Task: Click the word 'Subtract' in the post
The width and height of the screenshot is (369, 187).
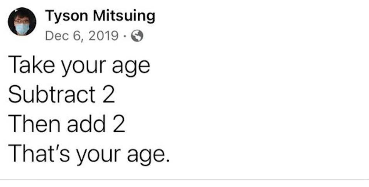Action: (52, 94)
